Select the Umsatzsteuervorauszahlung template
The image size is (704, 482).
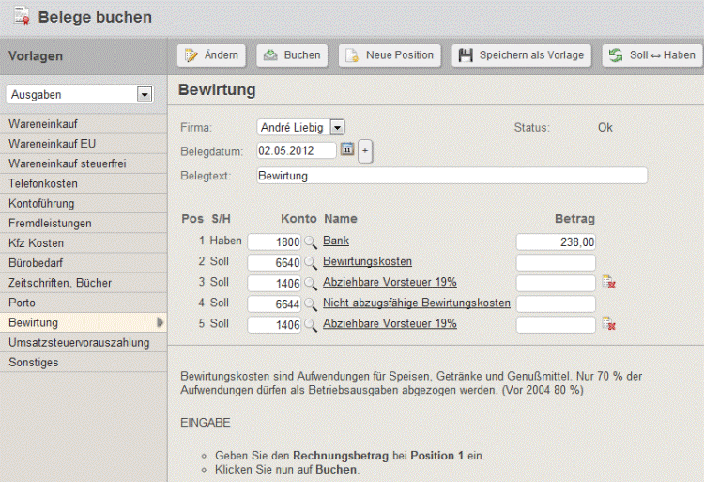click(84, 342)
